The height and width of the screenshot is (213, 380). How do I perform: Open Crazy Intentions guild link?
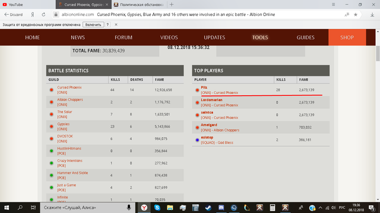coord(69,160)
